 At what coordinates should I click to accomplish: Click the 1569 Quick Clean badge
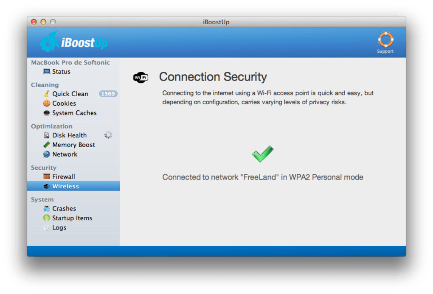click(x=108, y=94)
